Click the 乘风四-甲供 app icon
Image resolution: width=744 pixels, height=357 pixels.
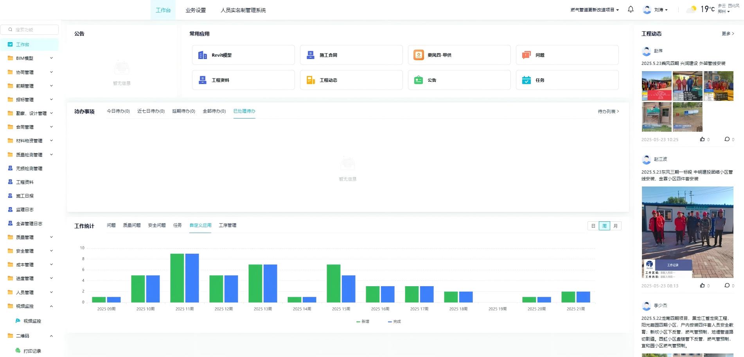click(419, 55)
